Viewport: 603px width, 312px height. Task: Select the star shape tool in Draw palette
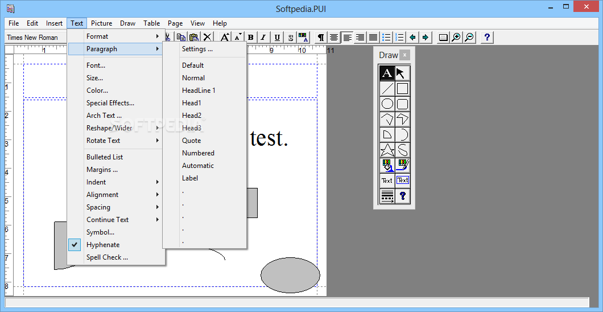pyautogui.click(x=387, y=150)
